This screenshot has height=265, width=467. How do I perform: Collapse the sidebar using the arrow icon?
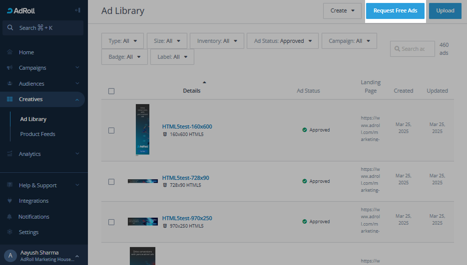77,10
